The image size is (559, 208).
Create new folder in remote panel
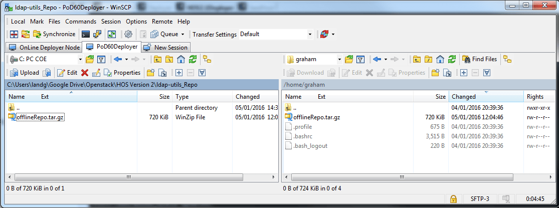(435, 73)
